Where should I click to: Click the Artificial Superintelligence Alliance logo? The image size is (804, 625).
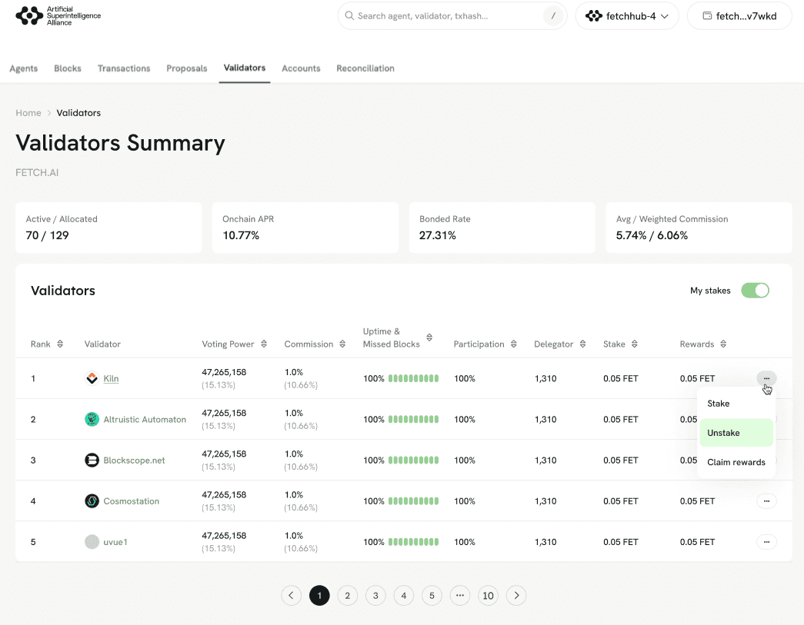(x=58, y=16)
